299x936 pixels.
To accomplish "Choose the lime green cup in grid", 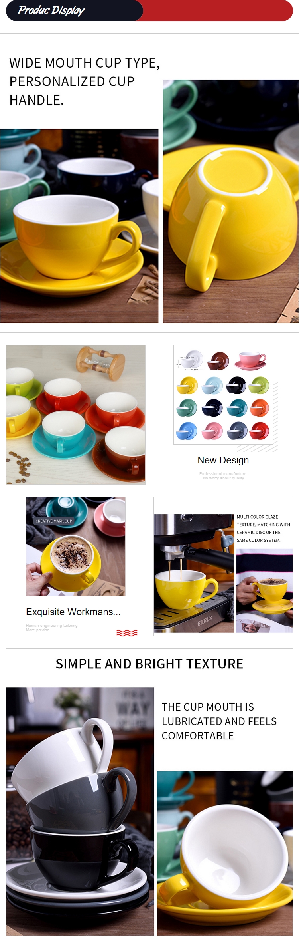I will pyautogui.click(x=259, y=385).
